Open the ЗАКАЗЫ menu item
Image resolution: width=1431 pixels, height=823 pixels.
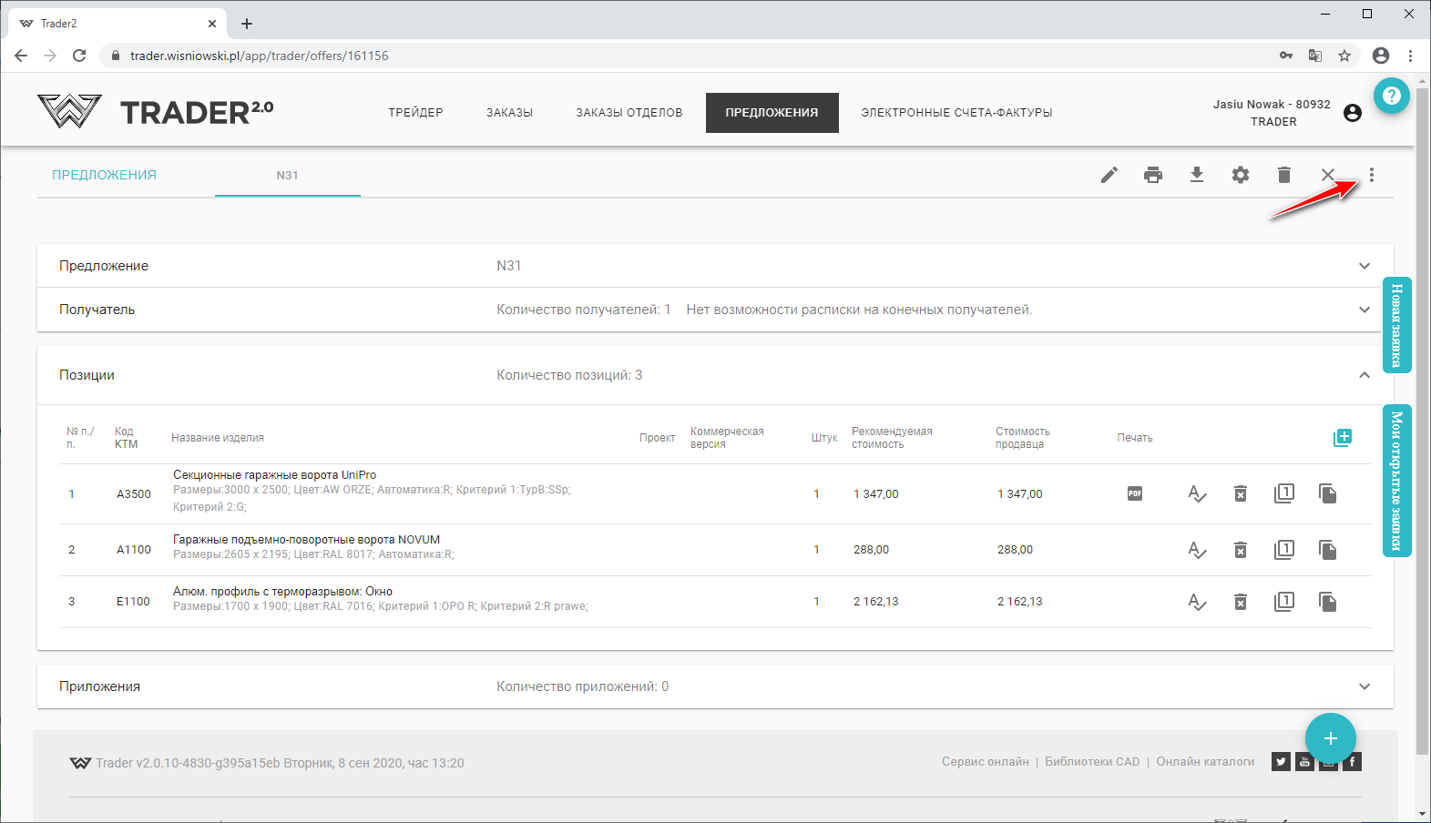point(509,113)
